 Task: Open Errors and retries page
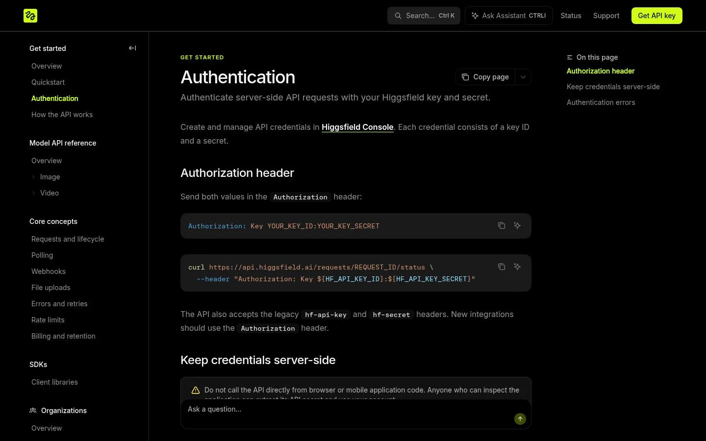point(59,304)
